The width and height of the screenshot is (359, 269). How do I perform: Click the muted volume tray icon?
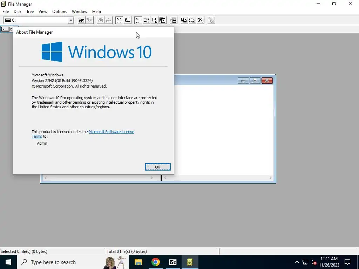click(x=313, y=262)
